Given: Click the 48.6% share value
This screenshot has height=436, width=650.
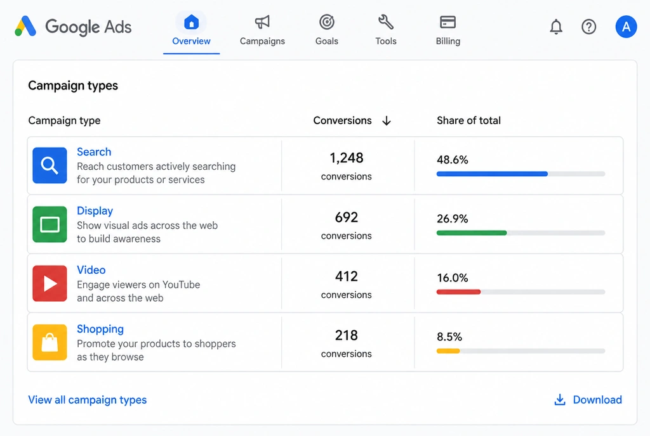Looking at the screenshot, I should (x=452, y=160).
